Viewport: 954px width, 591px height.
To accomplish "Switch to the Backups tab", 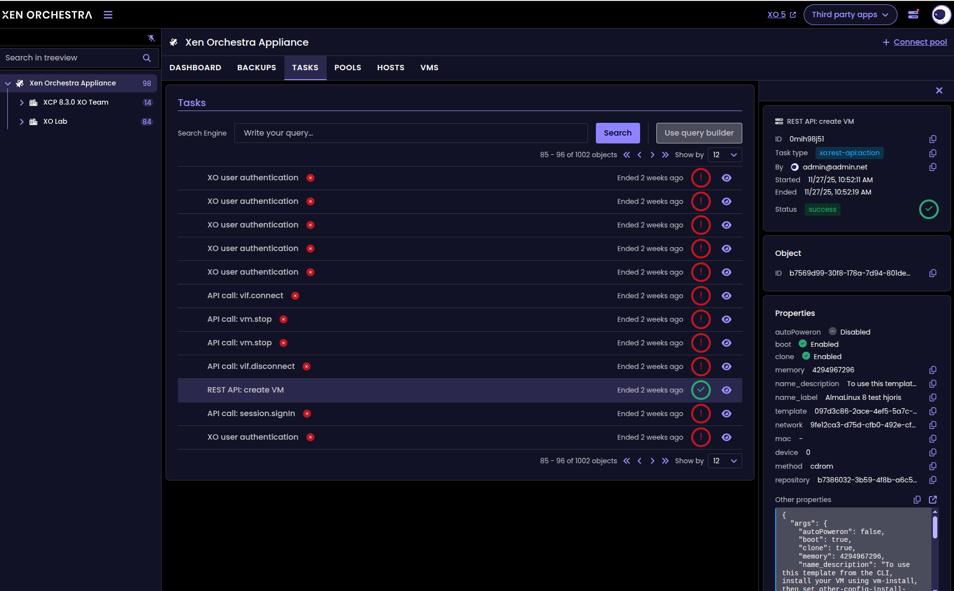I will (x=256, y=68).
